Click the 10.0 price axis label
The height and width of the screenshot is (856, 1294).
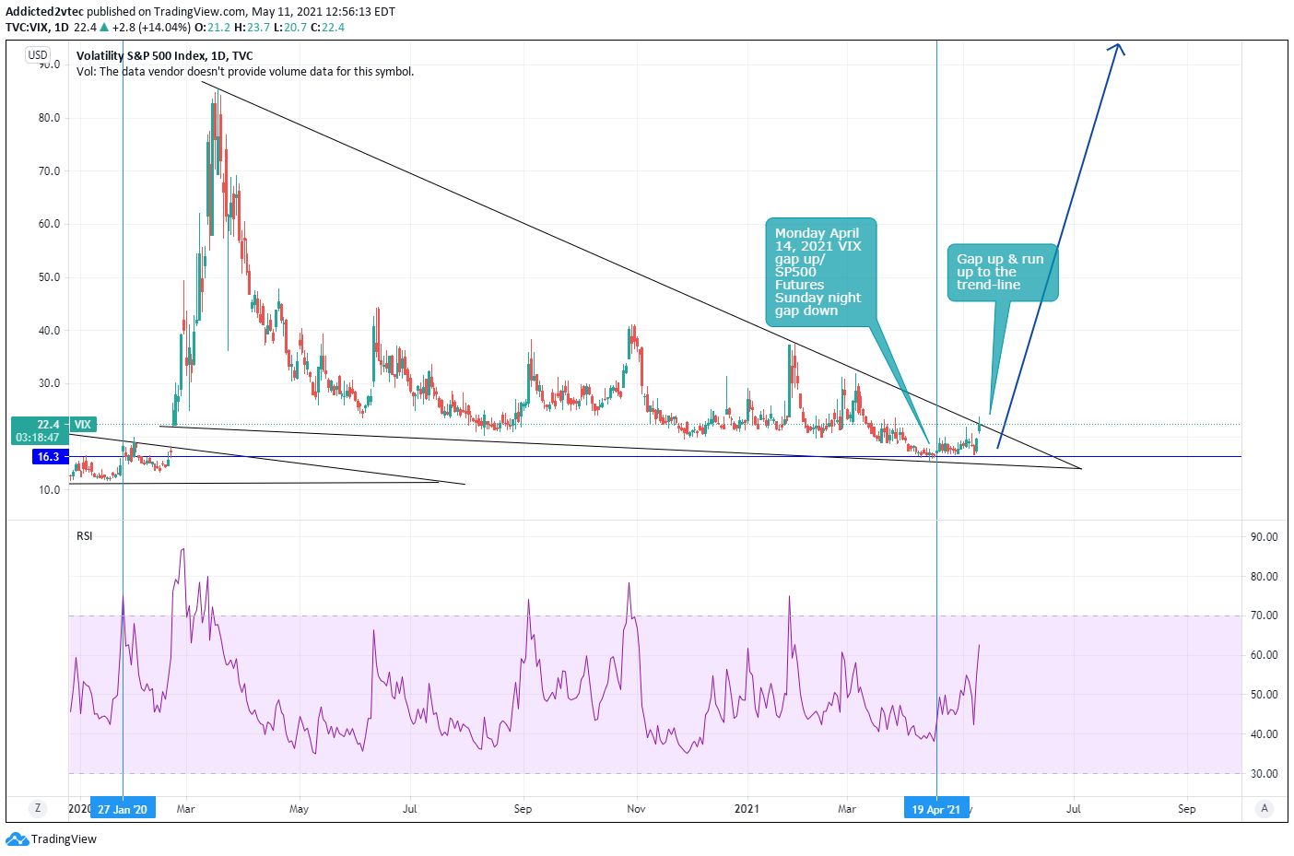click(x=49, y=490)
